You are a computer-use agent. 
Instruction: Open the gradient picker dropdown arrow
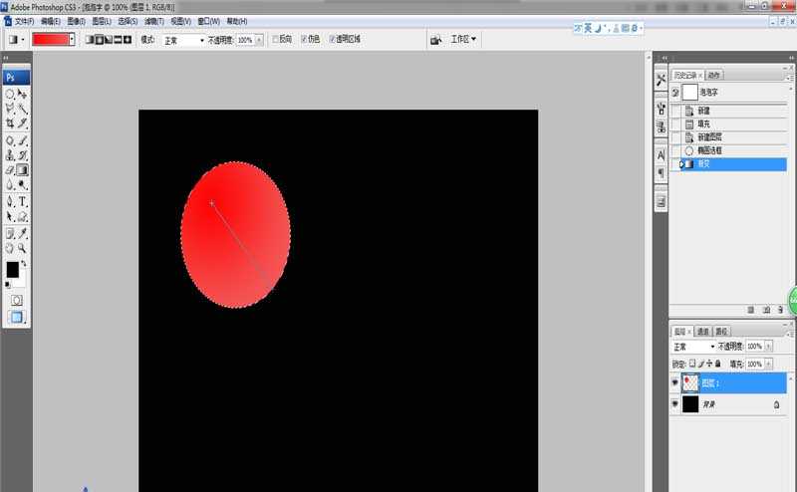point(72,40)
